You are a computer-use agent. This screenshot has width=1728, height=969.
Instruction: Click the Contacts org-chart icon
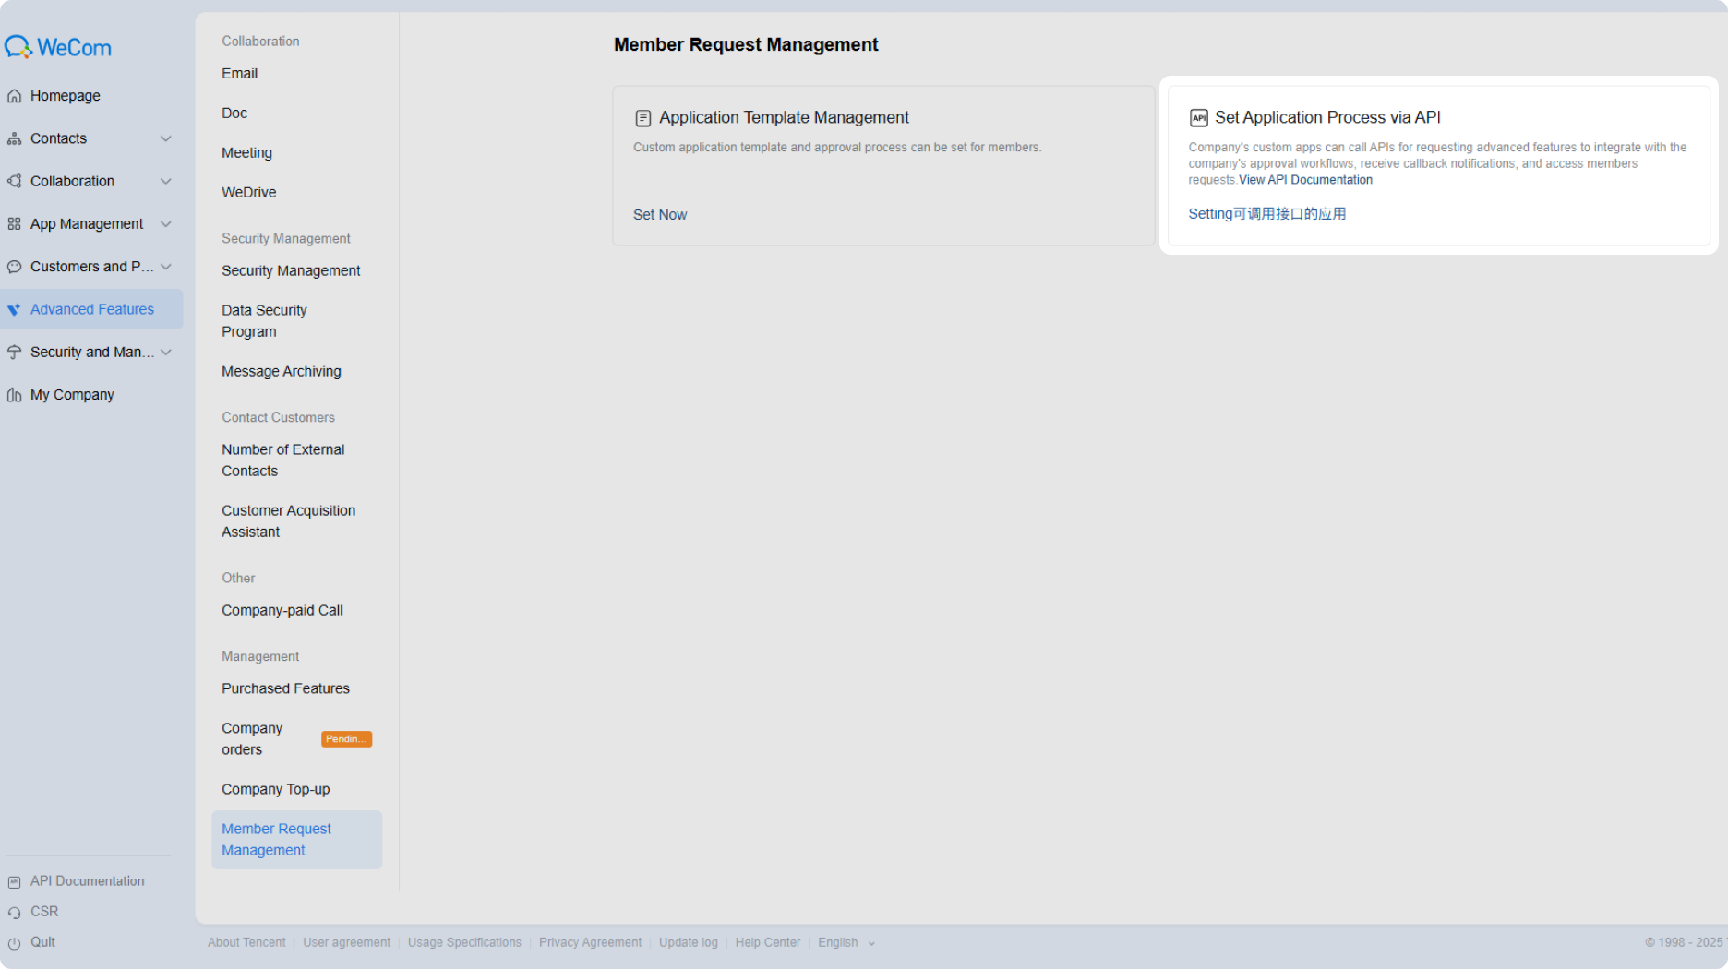point(14,138)
